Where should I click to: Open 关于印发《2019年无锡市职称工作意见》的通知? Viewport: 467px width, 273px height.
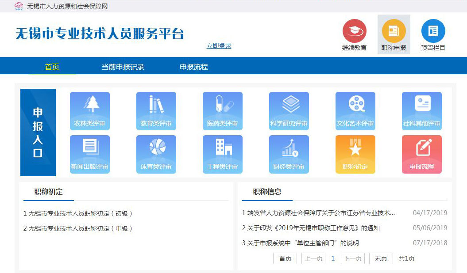point(311,228)
